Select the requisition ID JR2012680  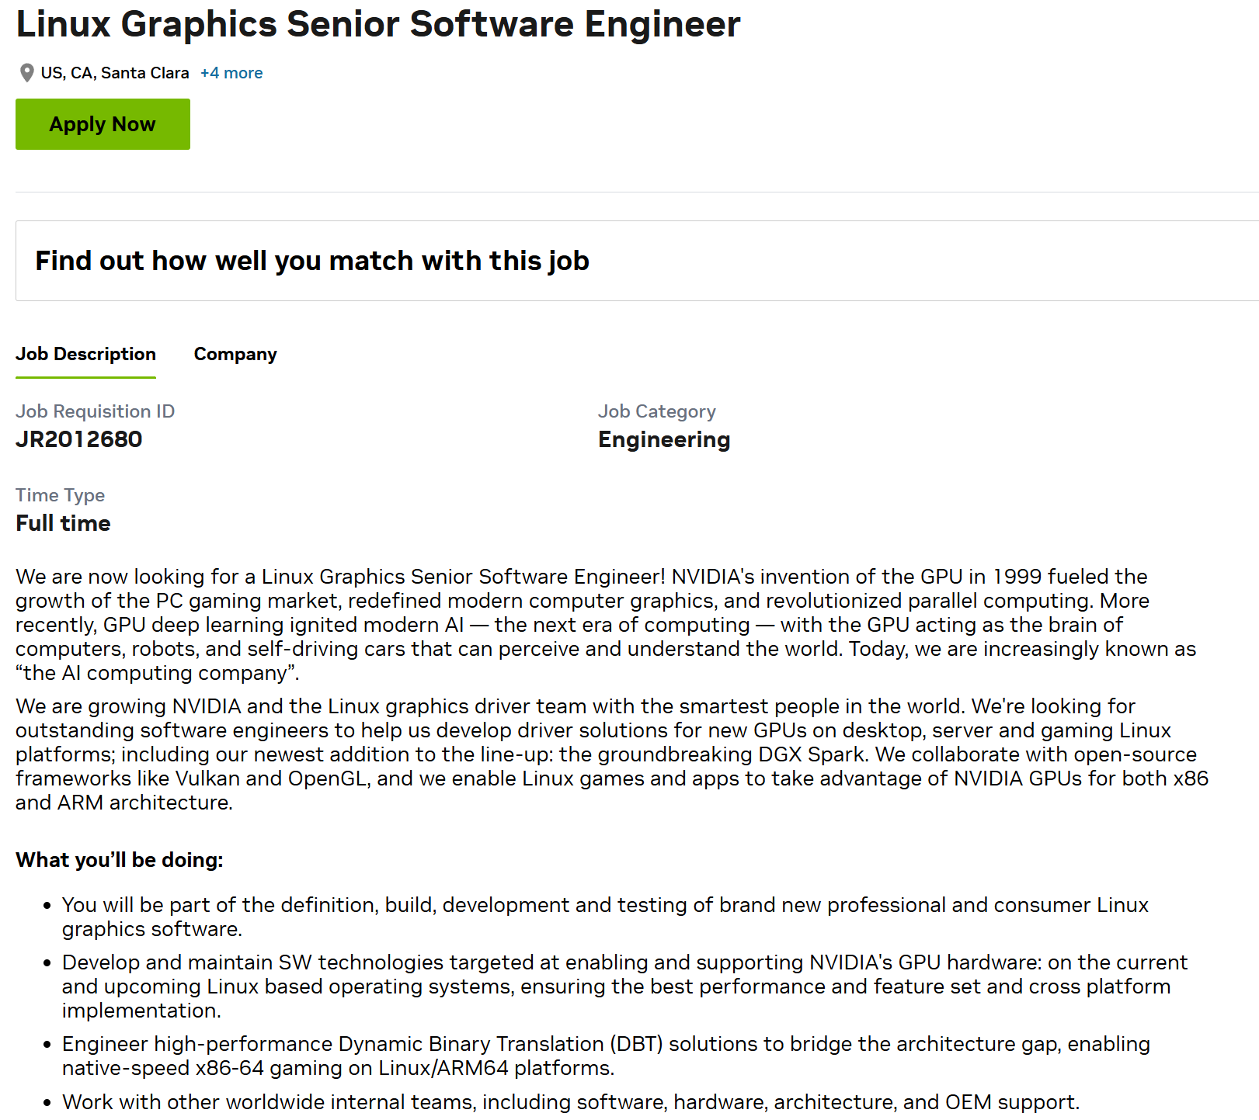click(79, 439)
